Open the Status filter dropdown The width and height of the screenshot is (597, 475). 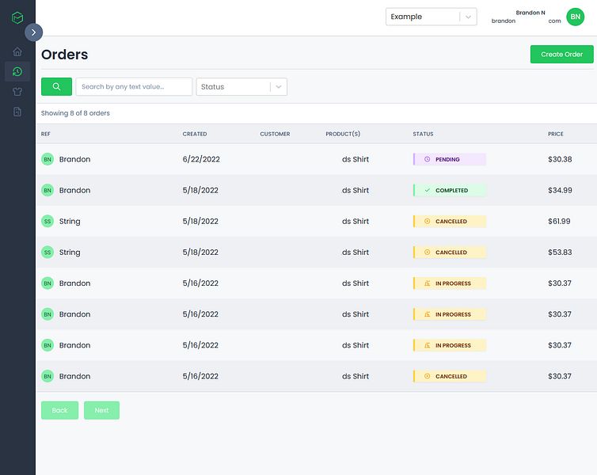coord(241,87)
